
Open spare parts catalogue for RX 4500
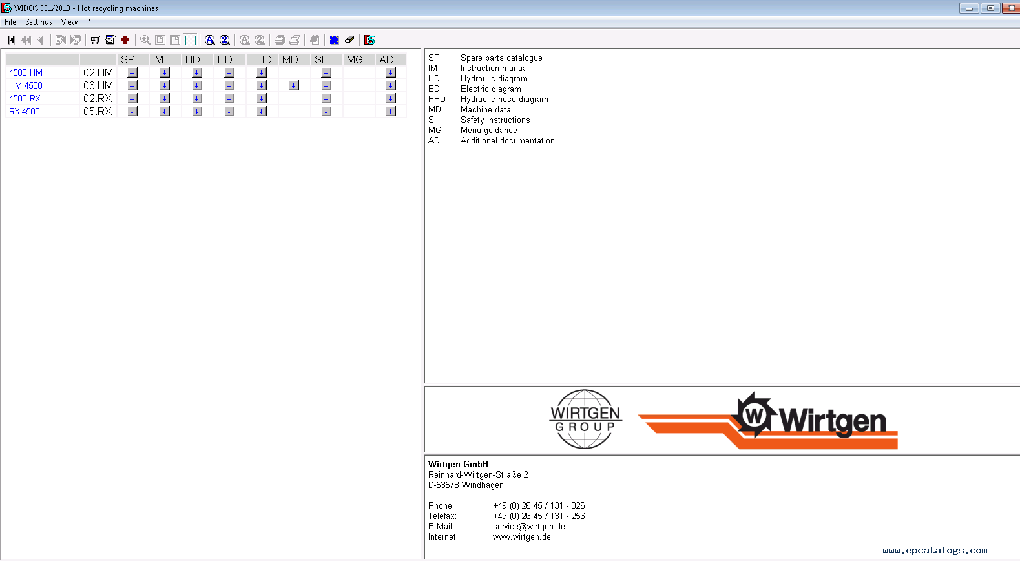pyautogui.click(x=132, y=111)
